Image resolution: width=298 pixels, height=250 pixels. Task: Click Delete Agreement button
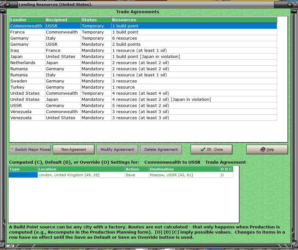(x=161, y=149)
